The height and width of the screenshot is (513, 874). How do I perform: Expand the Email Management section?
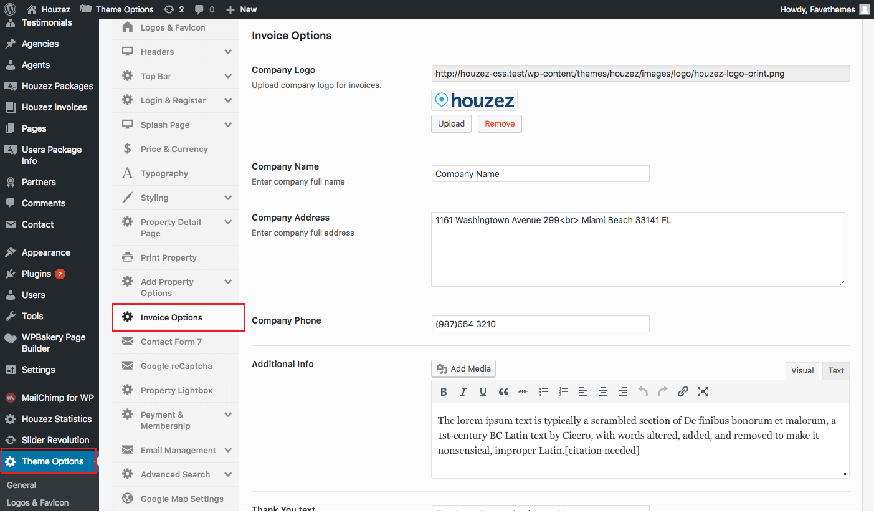pyautogui.click(x=176, y=450)
